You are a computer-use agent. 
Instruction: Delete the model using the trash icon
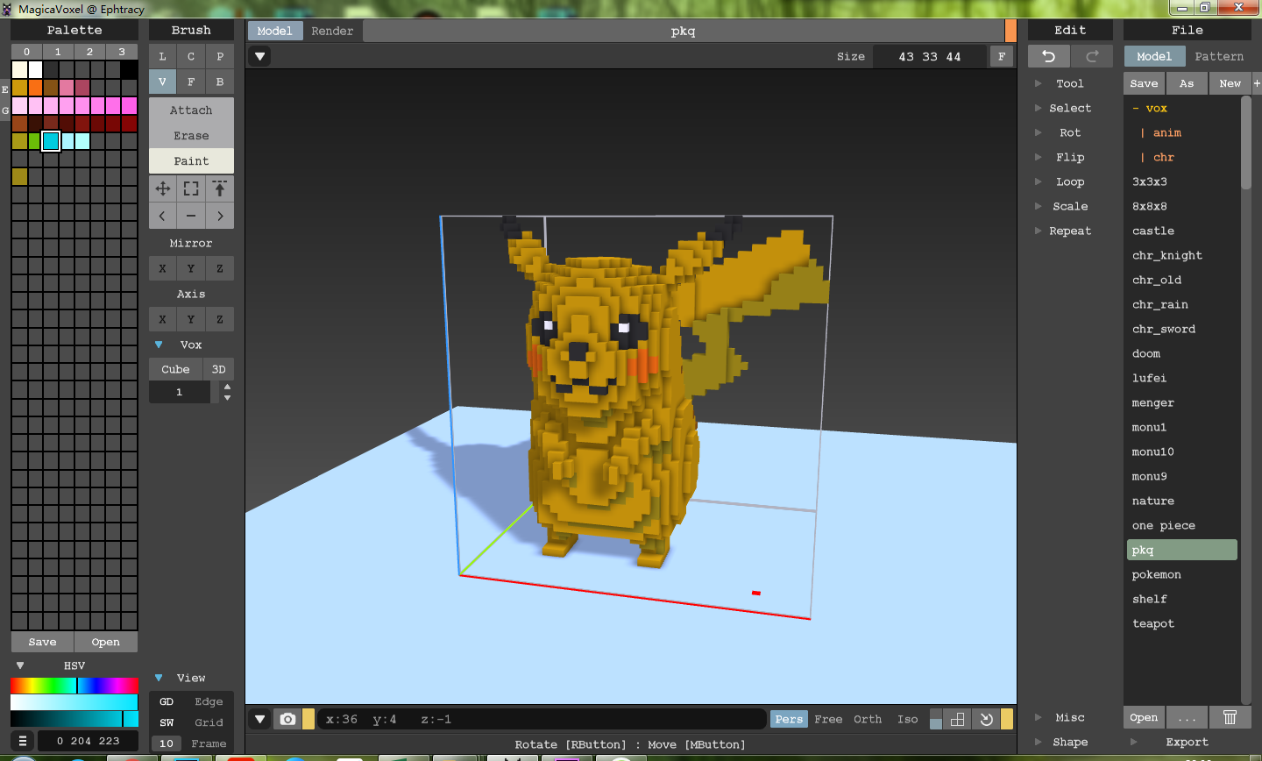(x=1230, y=717)
